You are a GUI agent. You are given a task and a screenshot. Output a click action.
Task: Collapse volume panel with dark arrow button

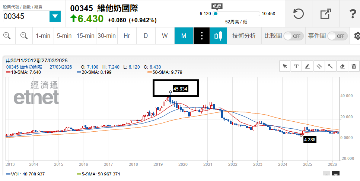click(336, 174)
